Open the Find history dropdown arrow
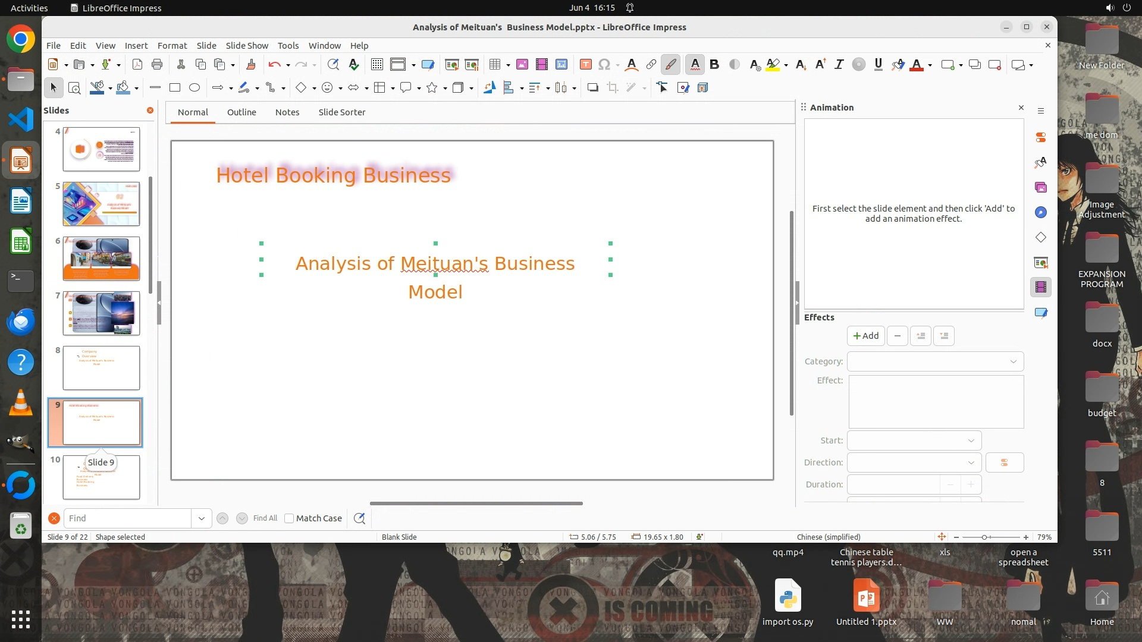This screenshot has width=1142, height=642. click(x=201, y=518)
